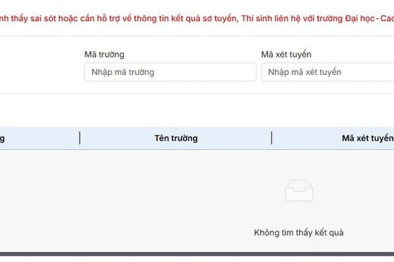This screenshot has height=262, width=394.
Task: Focus the Nhập mã xét tuyển field
Action: pos(328,72)
